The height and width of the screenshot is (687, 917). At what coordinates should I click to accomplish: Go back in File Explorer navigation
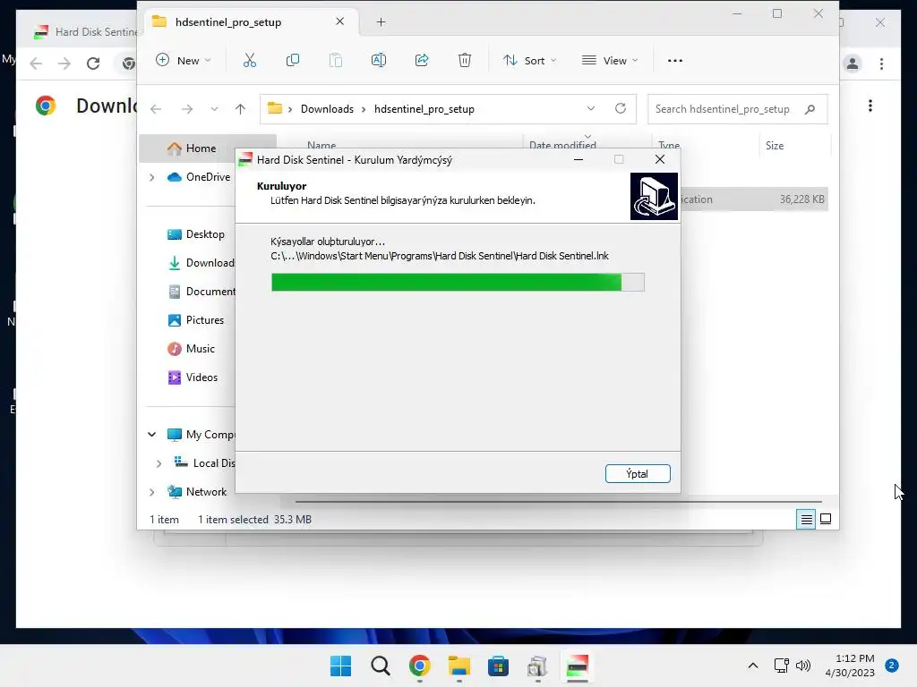coord(156,109)
